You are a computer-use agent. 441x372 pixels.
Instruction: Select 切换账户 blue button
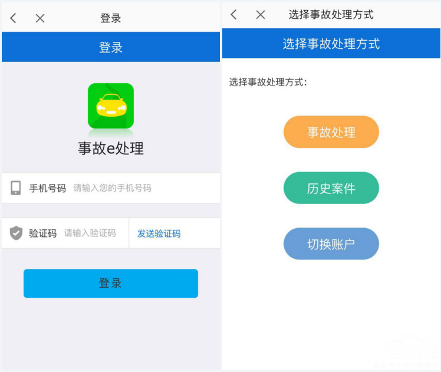tap(331, 243)
